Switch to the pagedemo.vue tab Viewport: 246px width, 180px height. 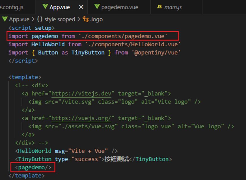[x=120, y=7]
